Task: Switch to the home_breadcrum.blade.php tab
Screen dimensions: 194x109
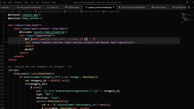Action: coord(133,7)
